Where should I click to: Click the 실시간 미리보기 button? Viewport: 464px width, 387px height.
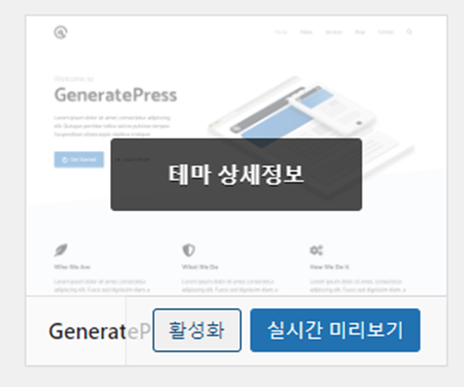click(335, 330)
